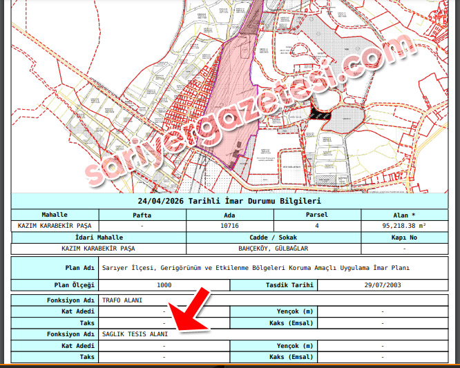This screenshot has width=460, height=368.
Task: Click the Alan * column header
Action: click(403, 215)
